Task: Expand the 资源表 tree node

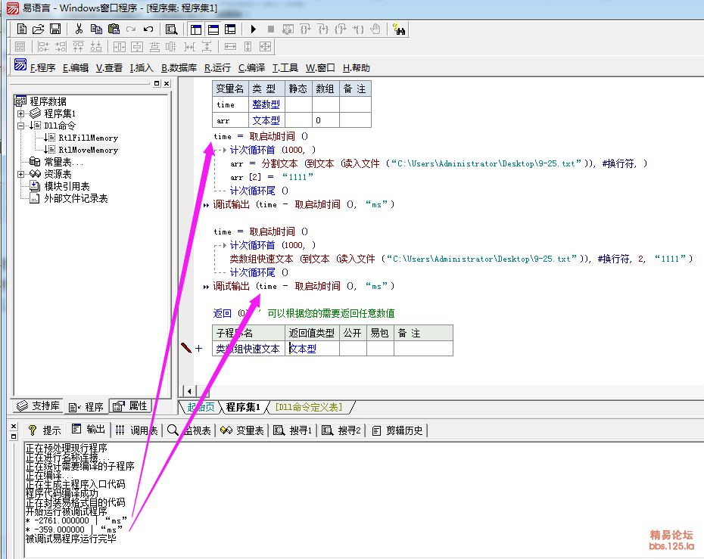Action: 20,174
